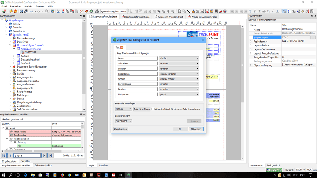Screen dimensions: 317x178
Task: Click the Abbrechen button
Action: pos(196,129)
